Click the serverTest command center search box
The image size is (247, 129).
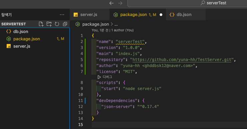pyautogui.click(x=187, y=3)
